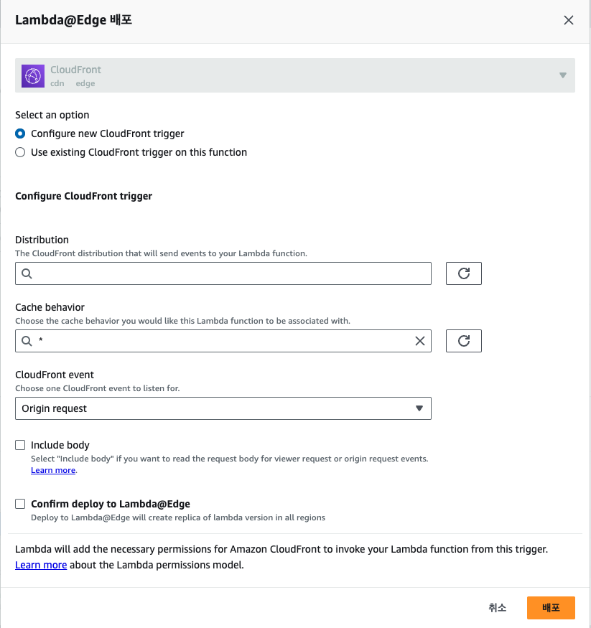Screen dimensions: 591x628
Task: Select Use existing CloudFront trigger option
Action: point(21,152)
